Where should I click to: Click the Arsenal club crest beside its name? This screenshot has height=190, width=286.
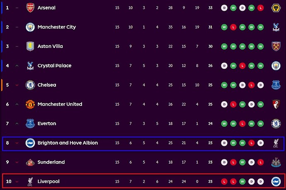click(30, 8)
